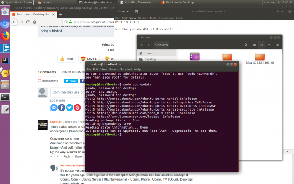Select the purple Desktop folder icon

coord(195,56)
